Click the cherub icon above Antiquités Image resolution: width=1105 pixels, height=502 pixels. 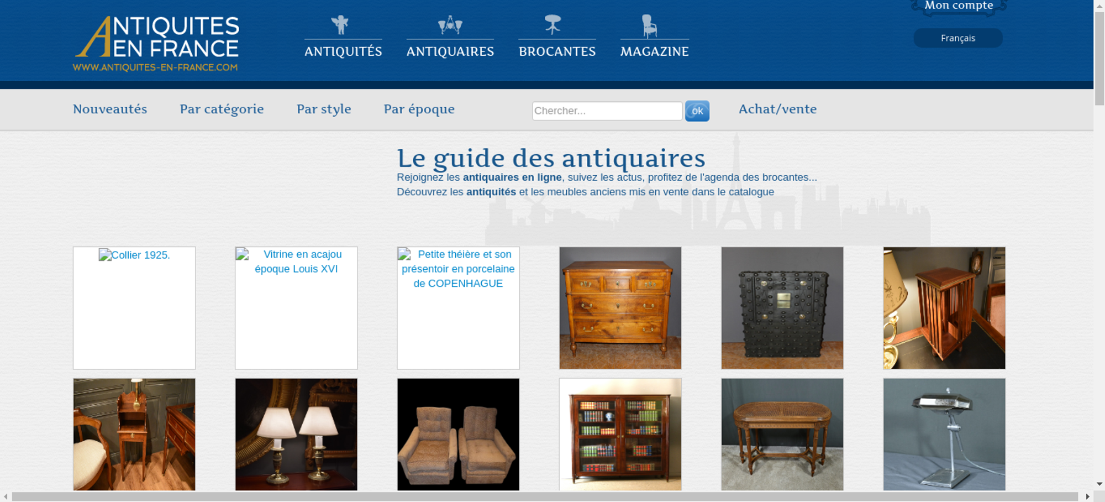340,25
